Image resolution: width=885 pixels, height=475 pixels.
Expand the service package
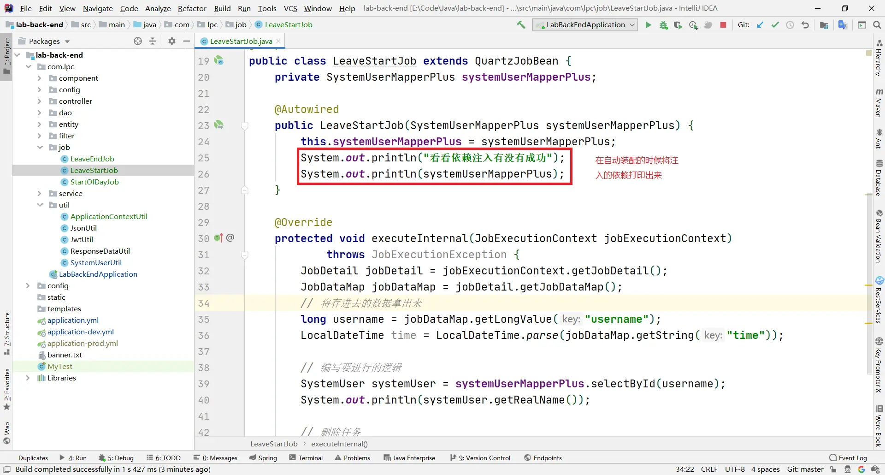[40, 193]
